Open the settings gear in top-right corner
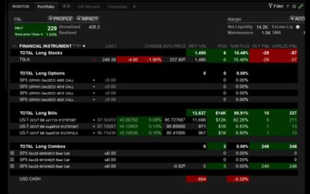The image size is (310, 194). click(x=294, y=6)
